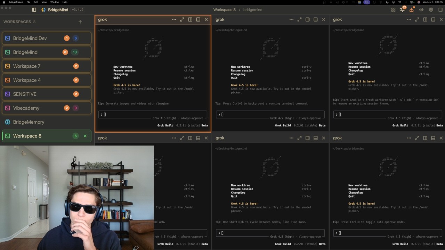
Task: Expand the active orange-bordered grok pane to fullscreen
Action: 182,19
